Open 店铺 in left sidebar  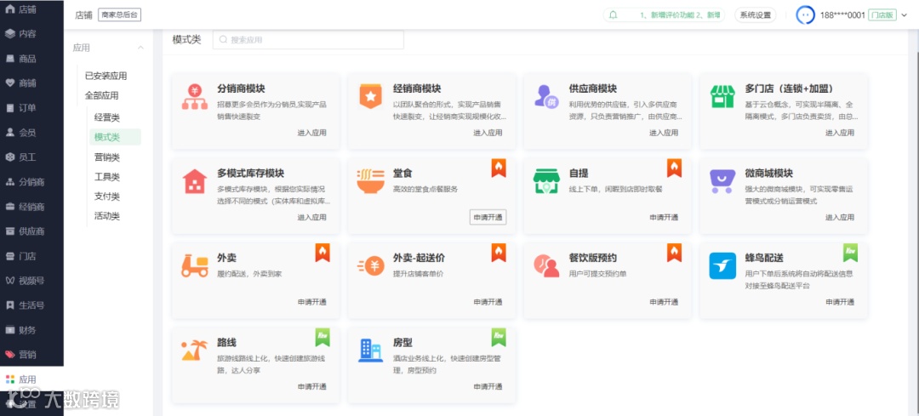(20, 9)
